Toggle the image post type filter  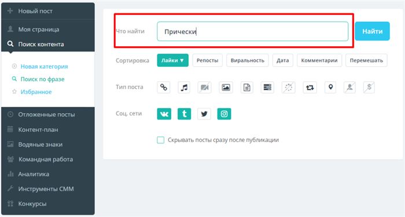226,87
